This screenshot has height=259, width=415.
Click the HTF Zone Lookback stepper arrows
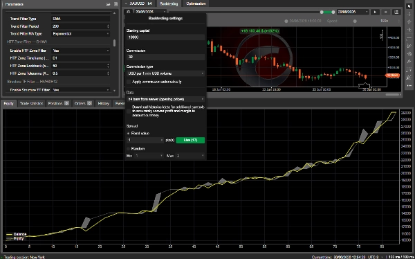pyautogui.click(x=108, y=66)
